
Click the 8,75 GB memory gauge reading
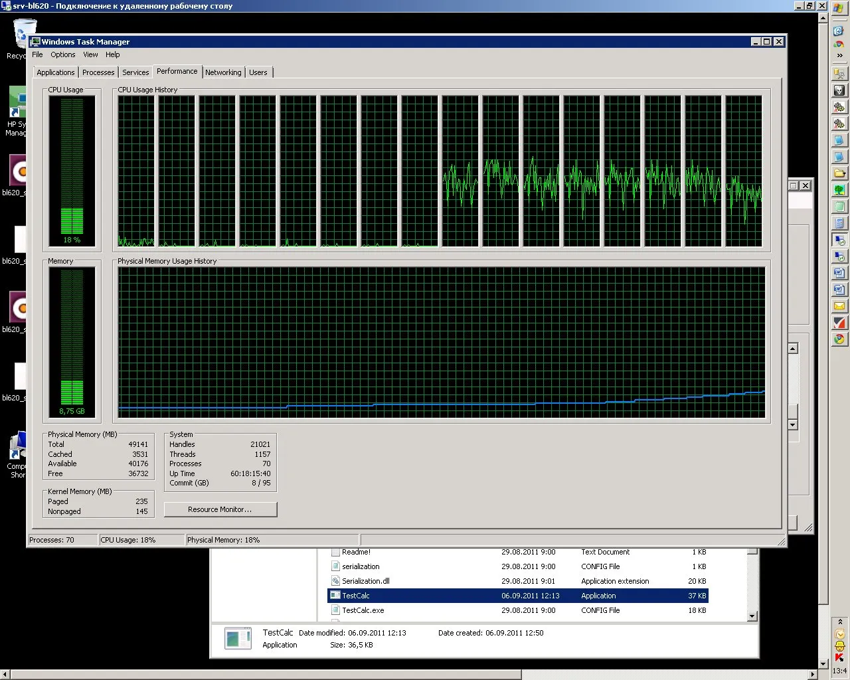[72, 411]
